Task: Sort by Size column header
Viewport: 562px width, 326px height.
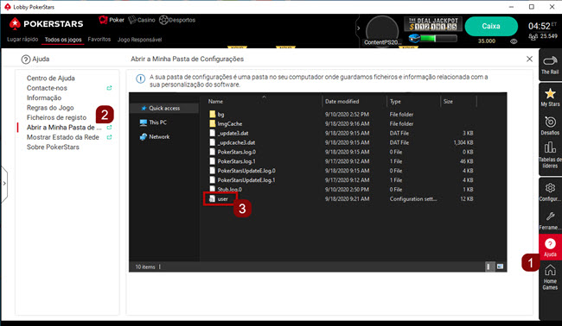Action: (448, 102)
